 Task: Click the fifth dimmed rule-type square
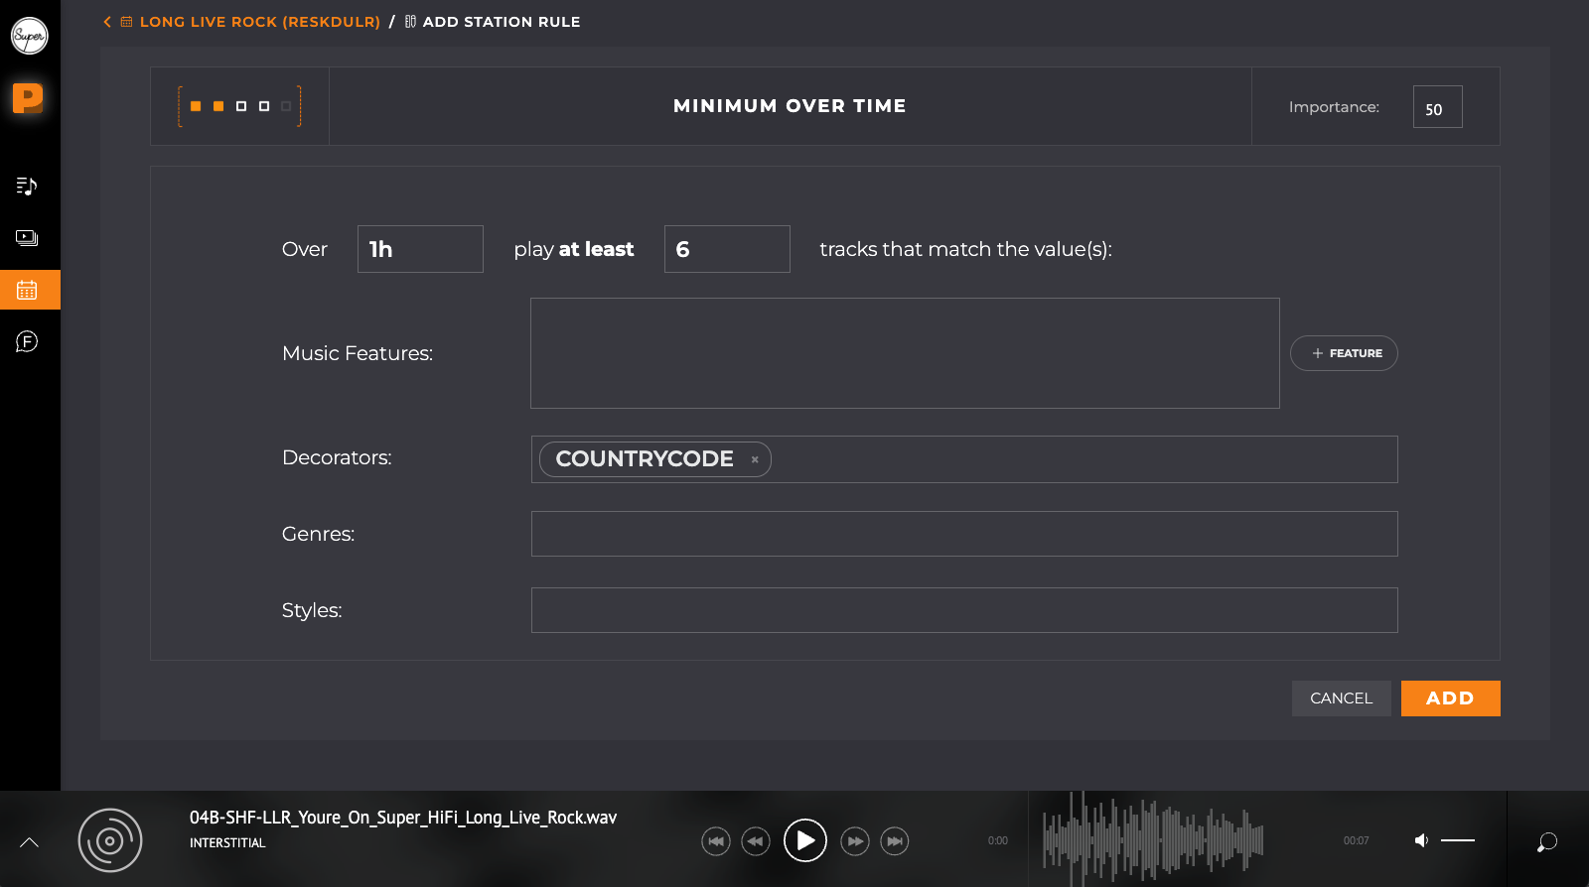click(286, 106)
